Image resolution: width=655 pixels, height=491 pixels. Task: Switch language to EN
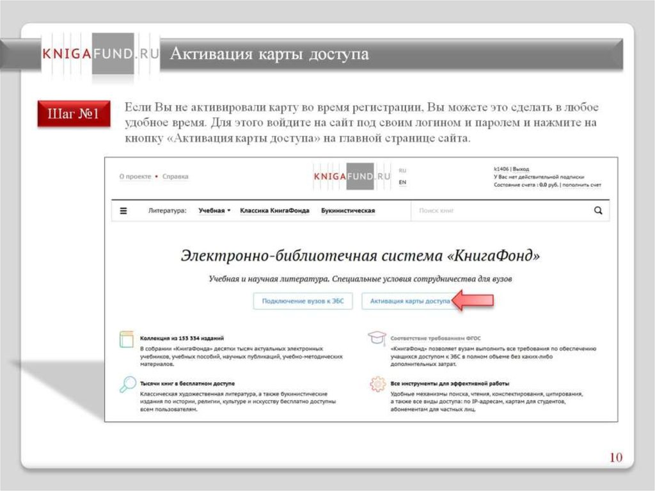pyautogui.click(x=402, y=182)
